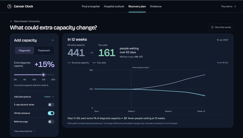Click the Cancer Clock brand name
The height and width of the screenshot is (138, 243).
click(24, 6)
